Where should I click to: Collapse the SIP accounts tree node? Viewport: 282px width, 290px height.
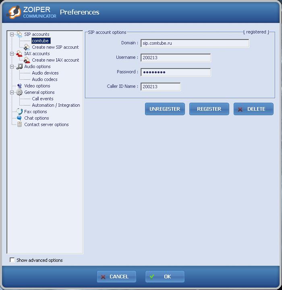click(x=12, y=34)
